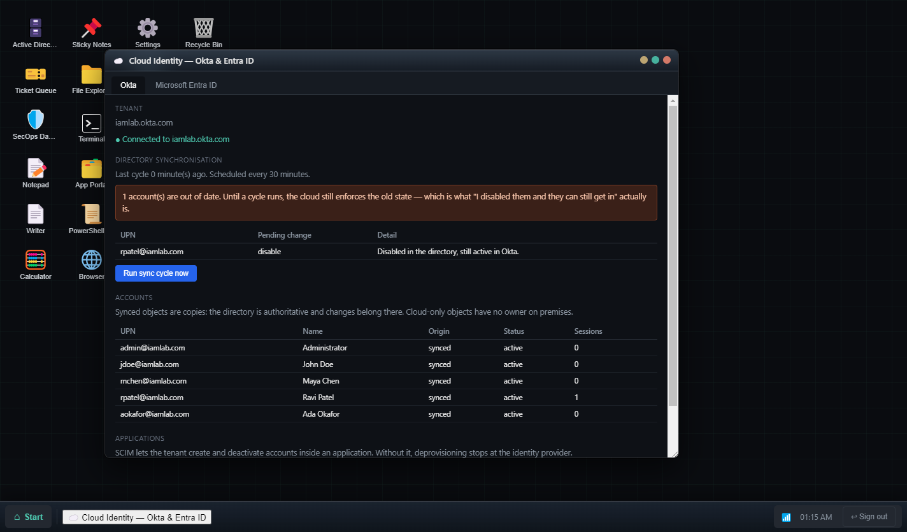907x532 pixels.
Task: Click the name Maya Chen
Action: tap(320, 381)
